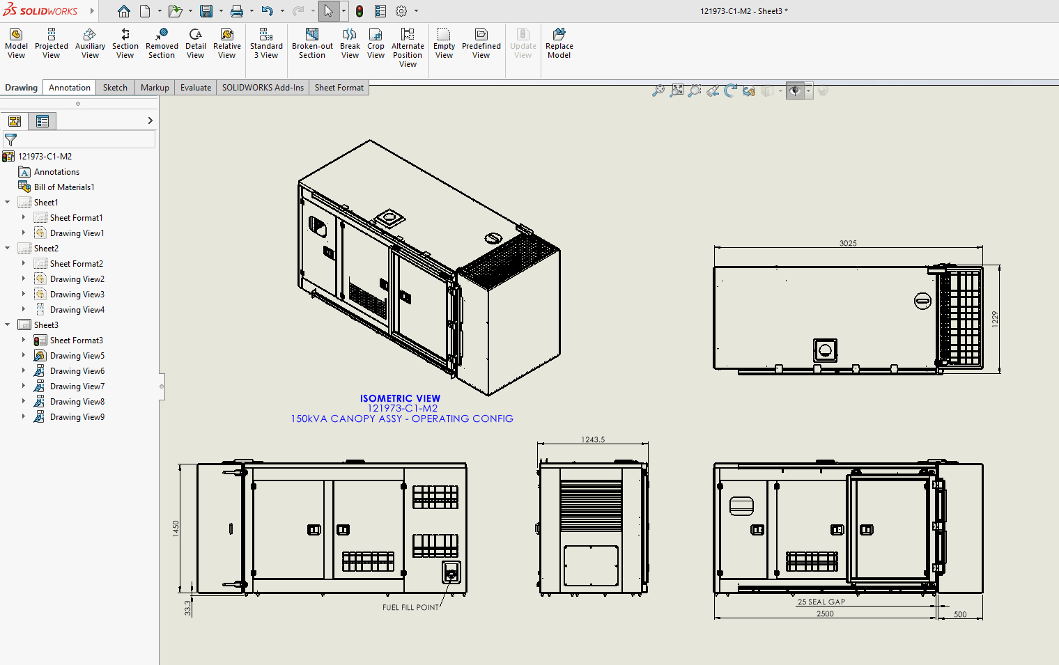
Task: Launch the Standard 3 View tool
Action: 265,43
